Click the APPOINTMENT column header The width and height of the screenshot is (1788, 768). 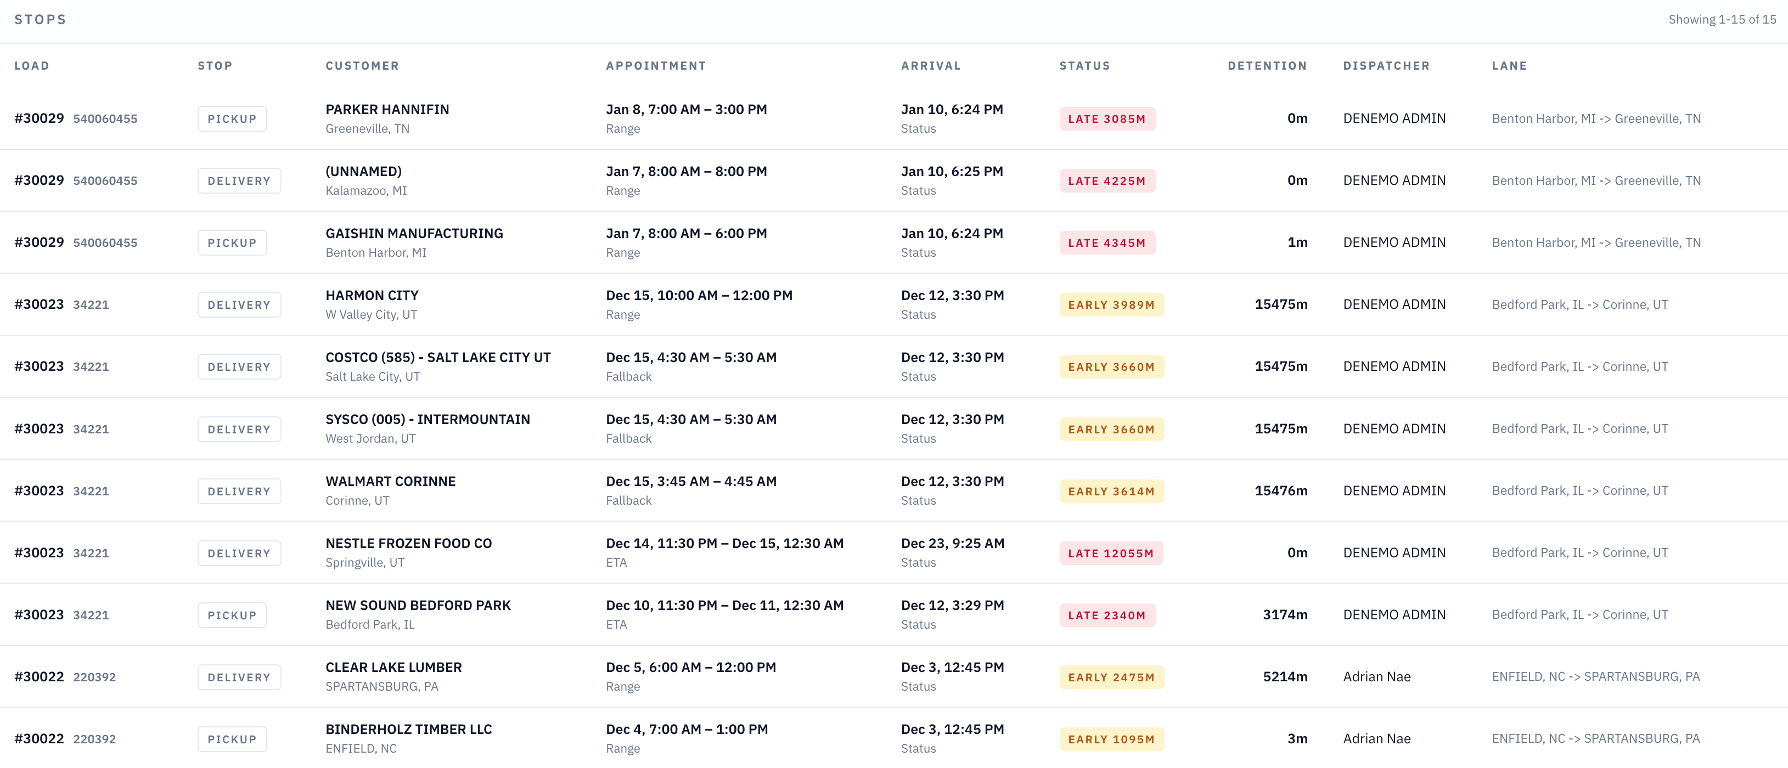(655, 66)
